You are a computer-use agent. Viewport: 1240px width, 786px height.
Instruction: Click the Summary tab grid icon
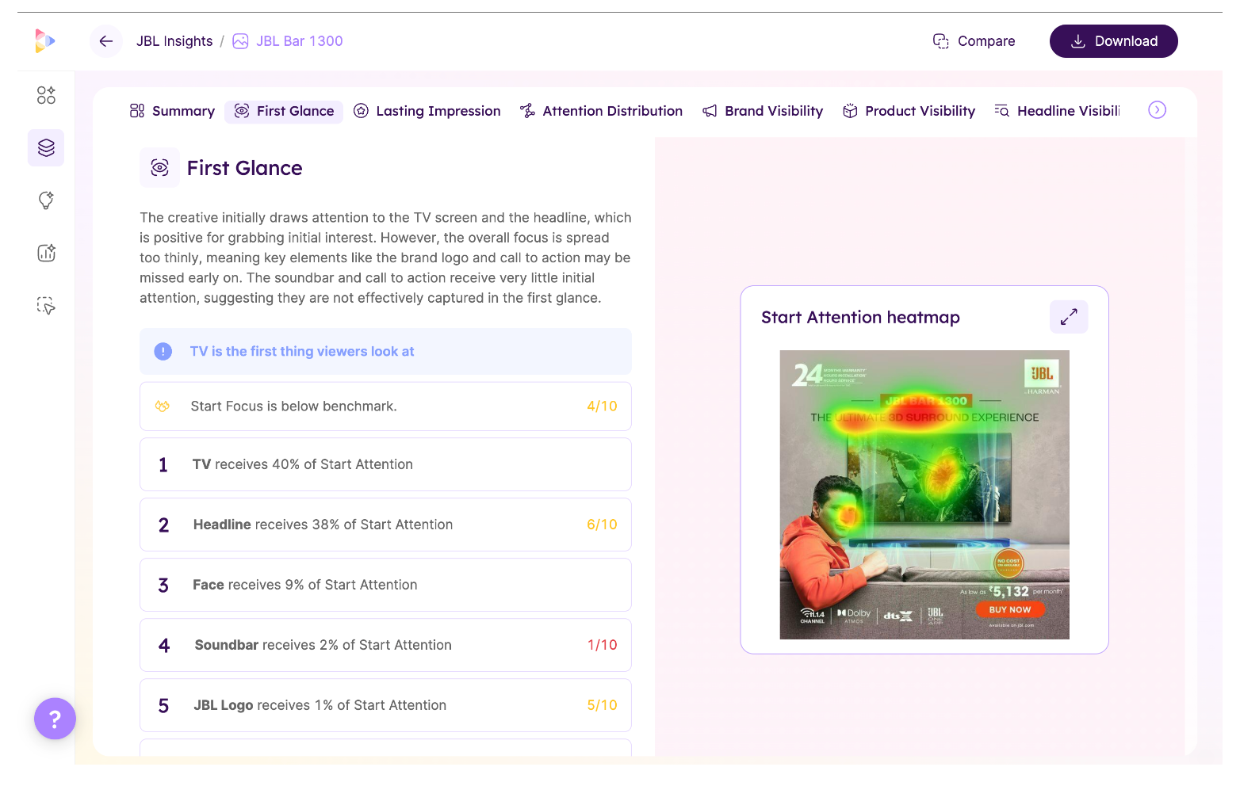pyautogui.click(x=137, y=111)
